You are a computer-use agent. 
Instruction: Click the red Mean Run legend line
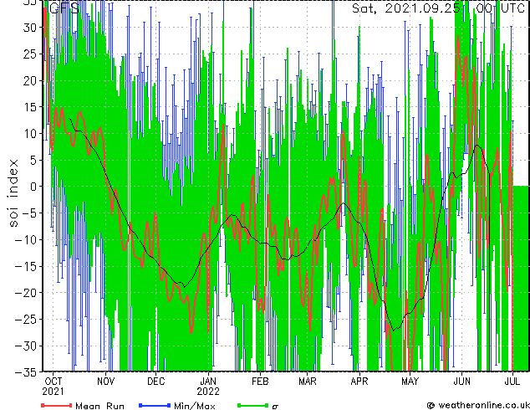point(57,405)
